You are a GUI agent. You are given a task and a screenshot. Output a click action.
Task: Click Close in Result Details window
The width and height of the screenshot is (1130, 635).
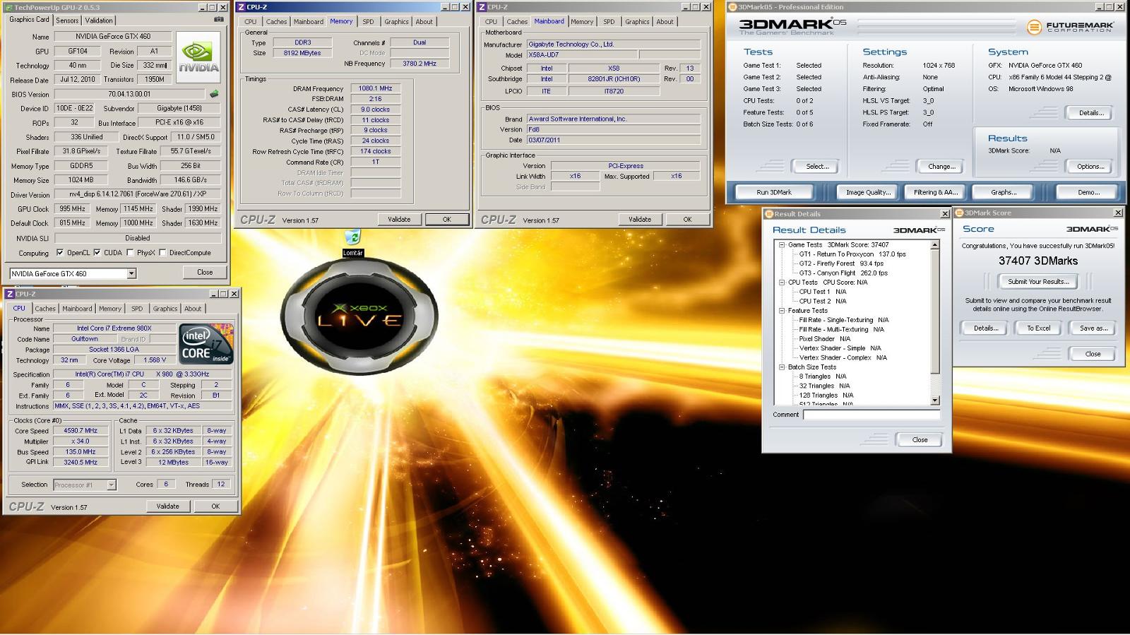click(x=920, y=439)
